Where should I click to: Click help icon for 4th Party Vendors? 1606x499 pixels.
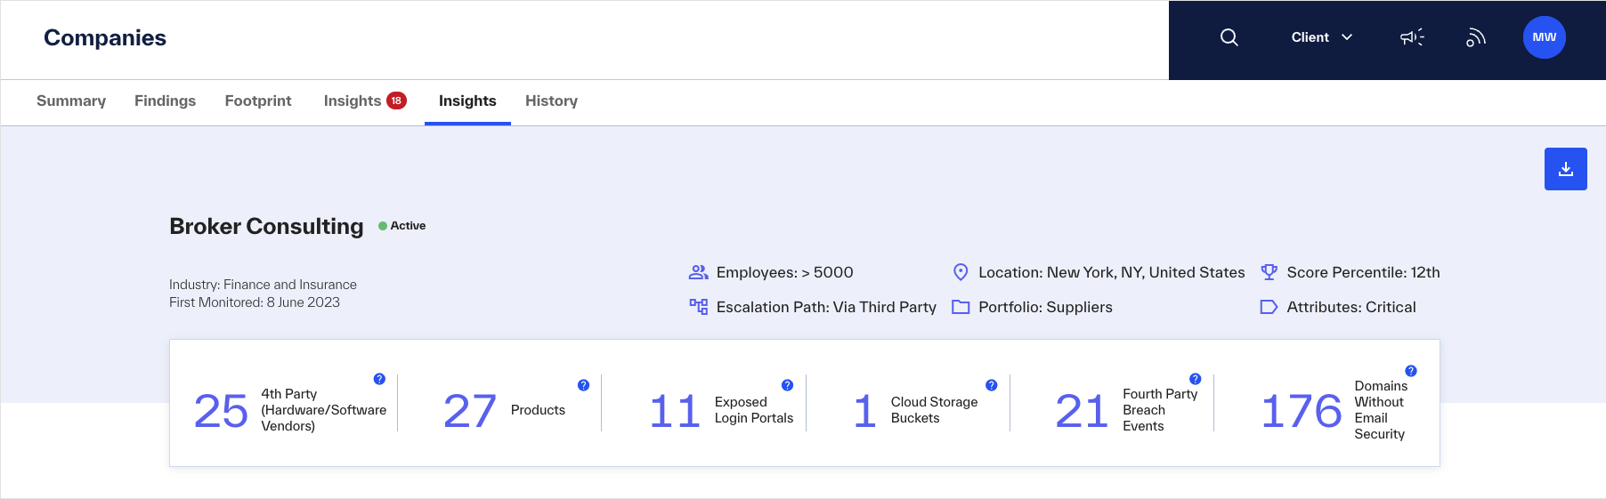coord(379,379)
